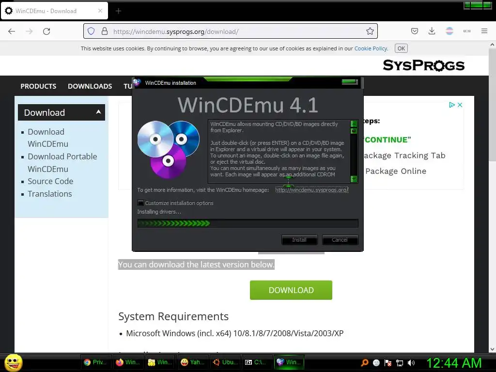Open the Source Code link

[50, 181]
